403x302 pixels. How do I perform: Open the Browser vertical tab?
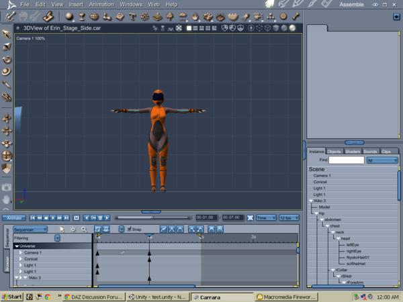click(x=7, y=264)
